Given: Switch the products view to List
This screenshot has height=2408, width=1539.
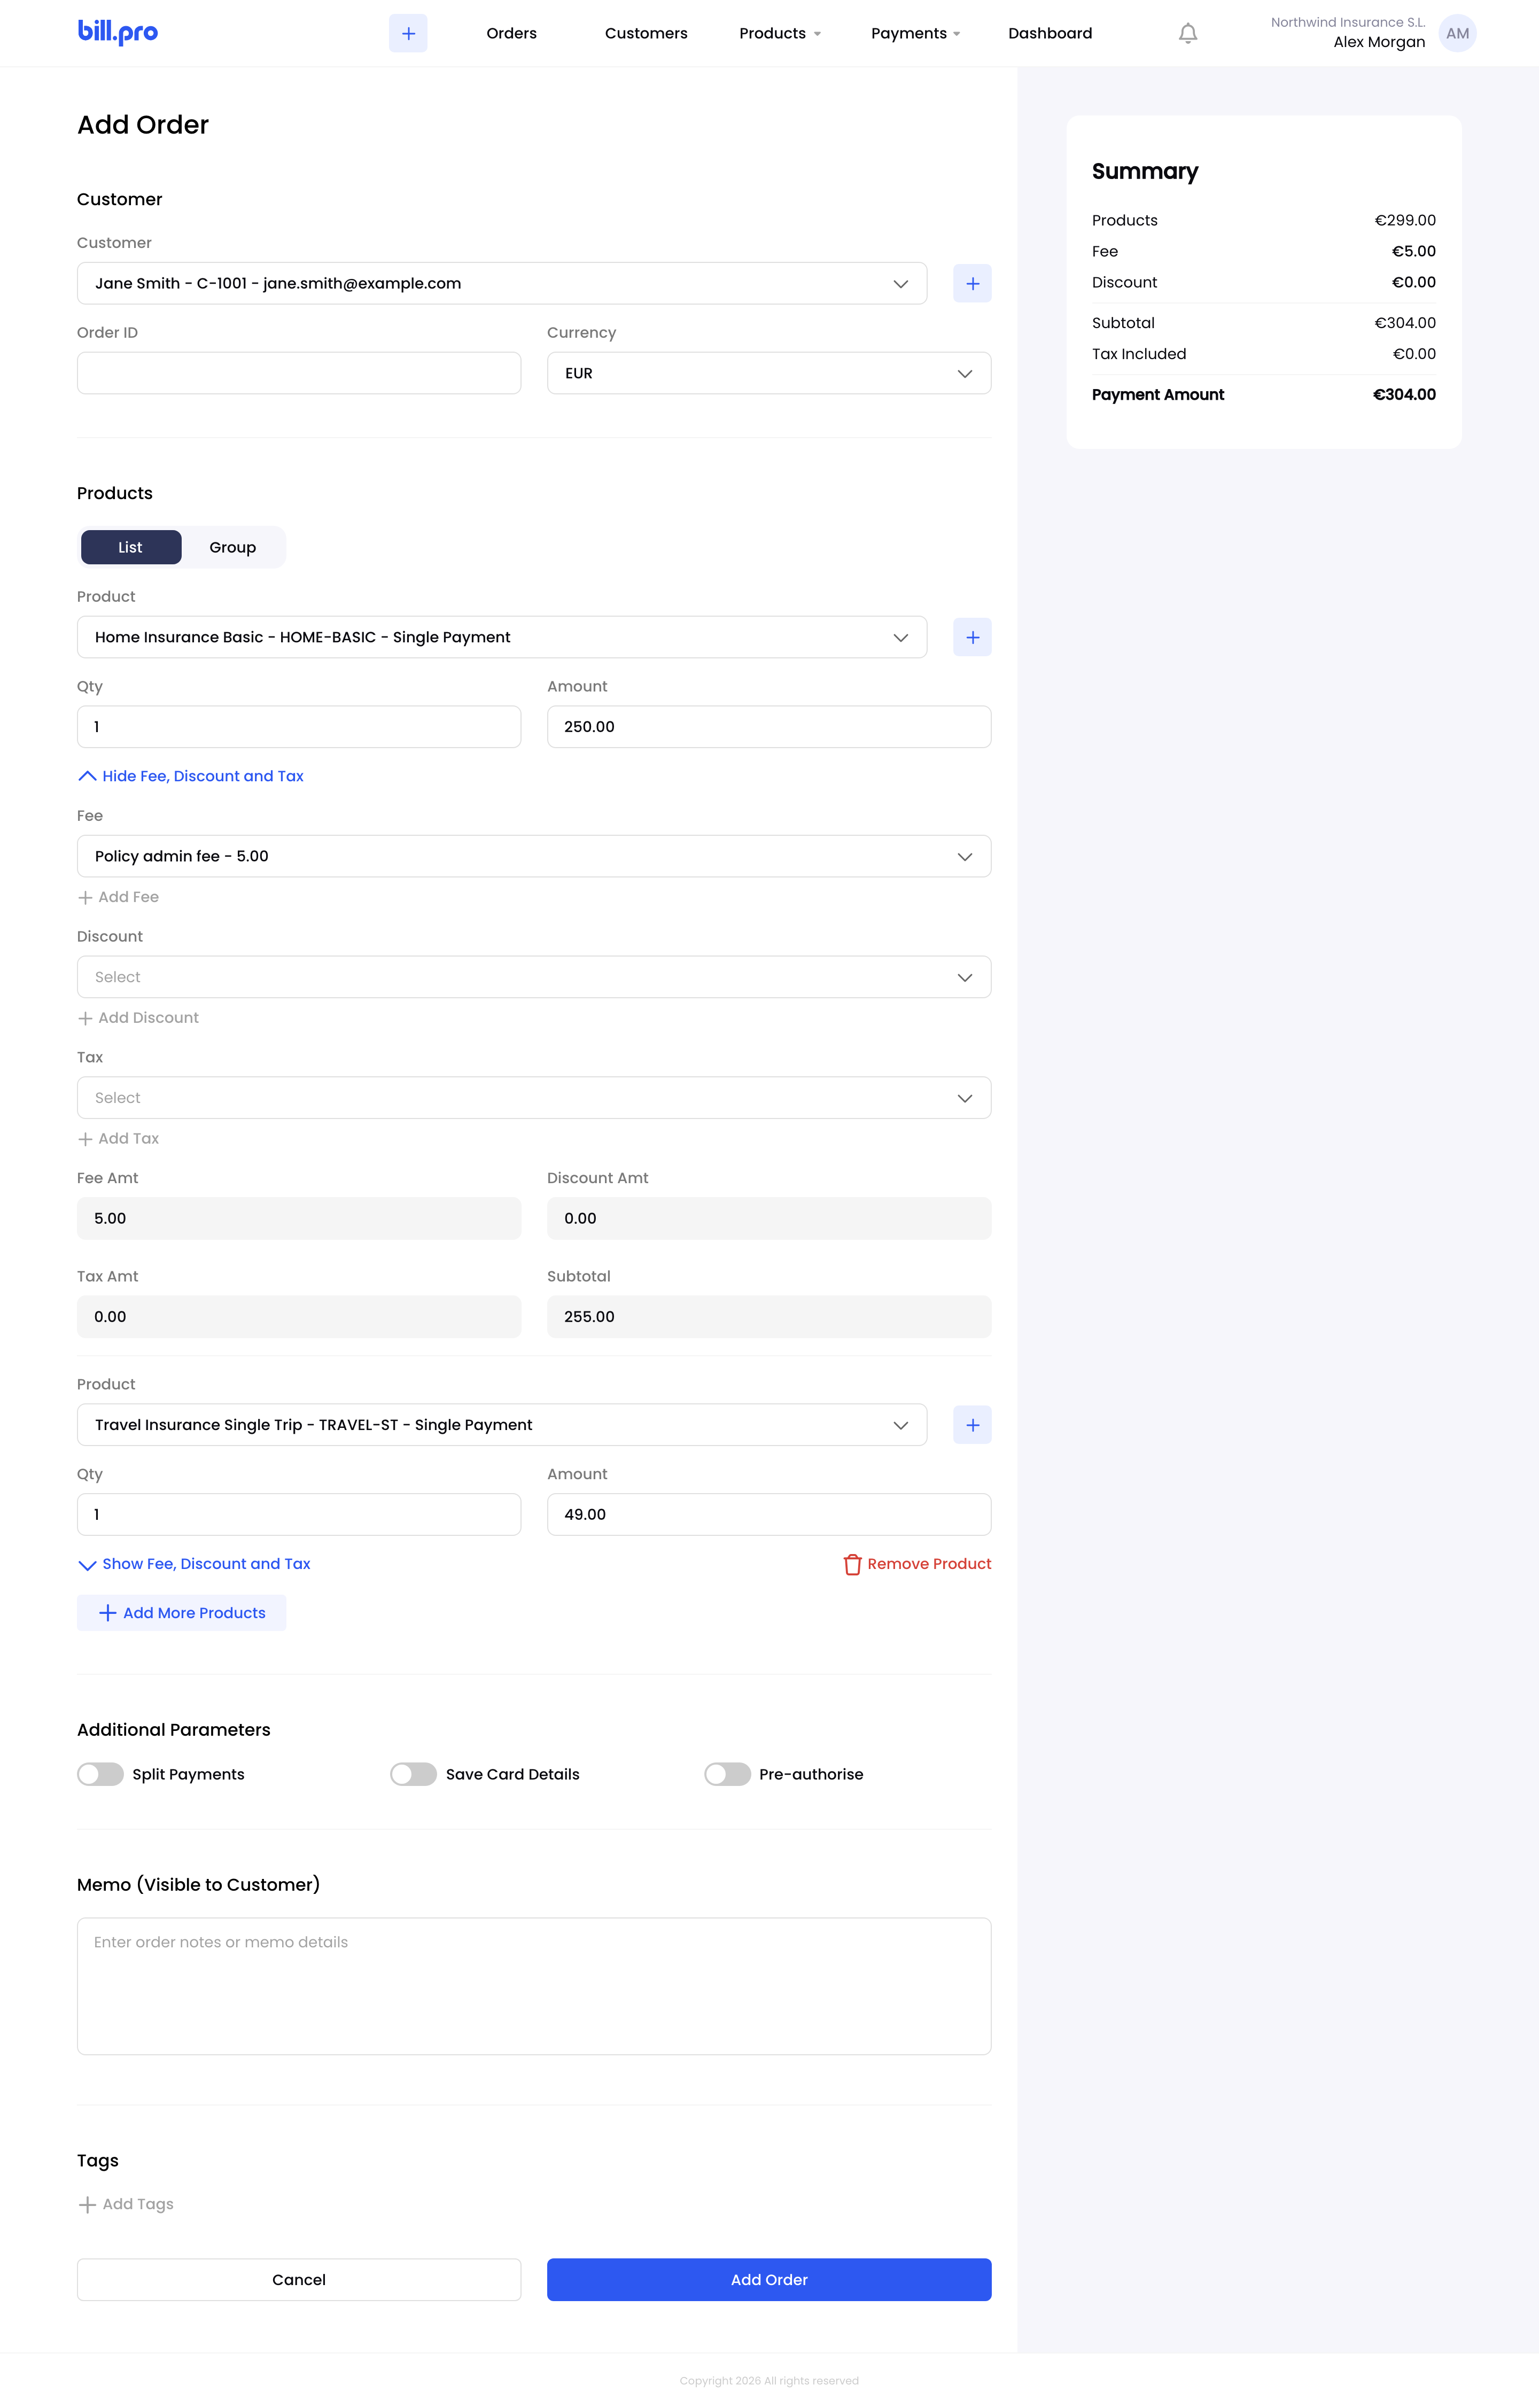Looking at the screenshot, I should pos(131,547).
